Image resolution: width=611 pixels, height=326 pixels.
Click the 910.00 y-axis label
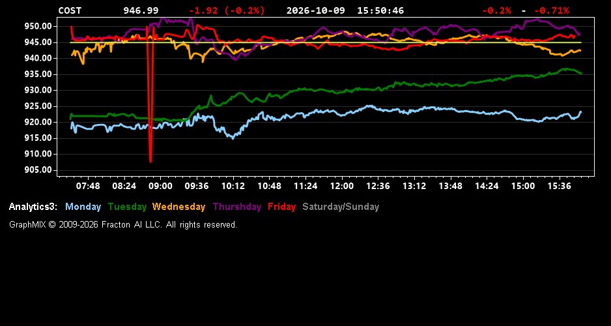(x=38, y=154)
